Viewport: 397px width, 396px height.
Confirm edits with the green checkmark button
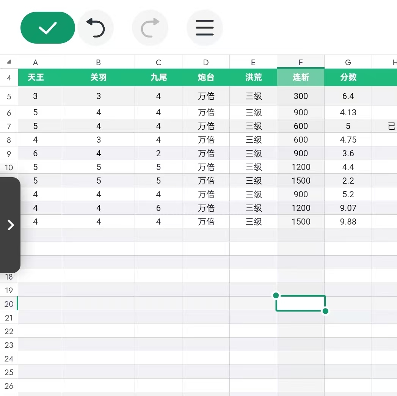(47, 28)
